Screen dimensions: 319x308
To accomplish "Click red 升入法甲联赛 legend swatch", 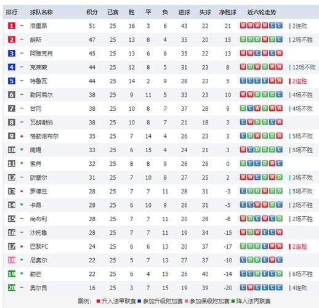I will pyautogui.click(x=98, y=301).
